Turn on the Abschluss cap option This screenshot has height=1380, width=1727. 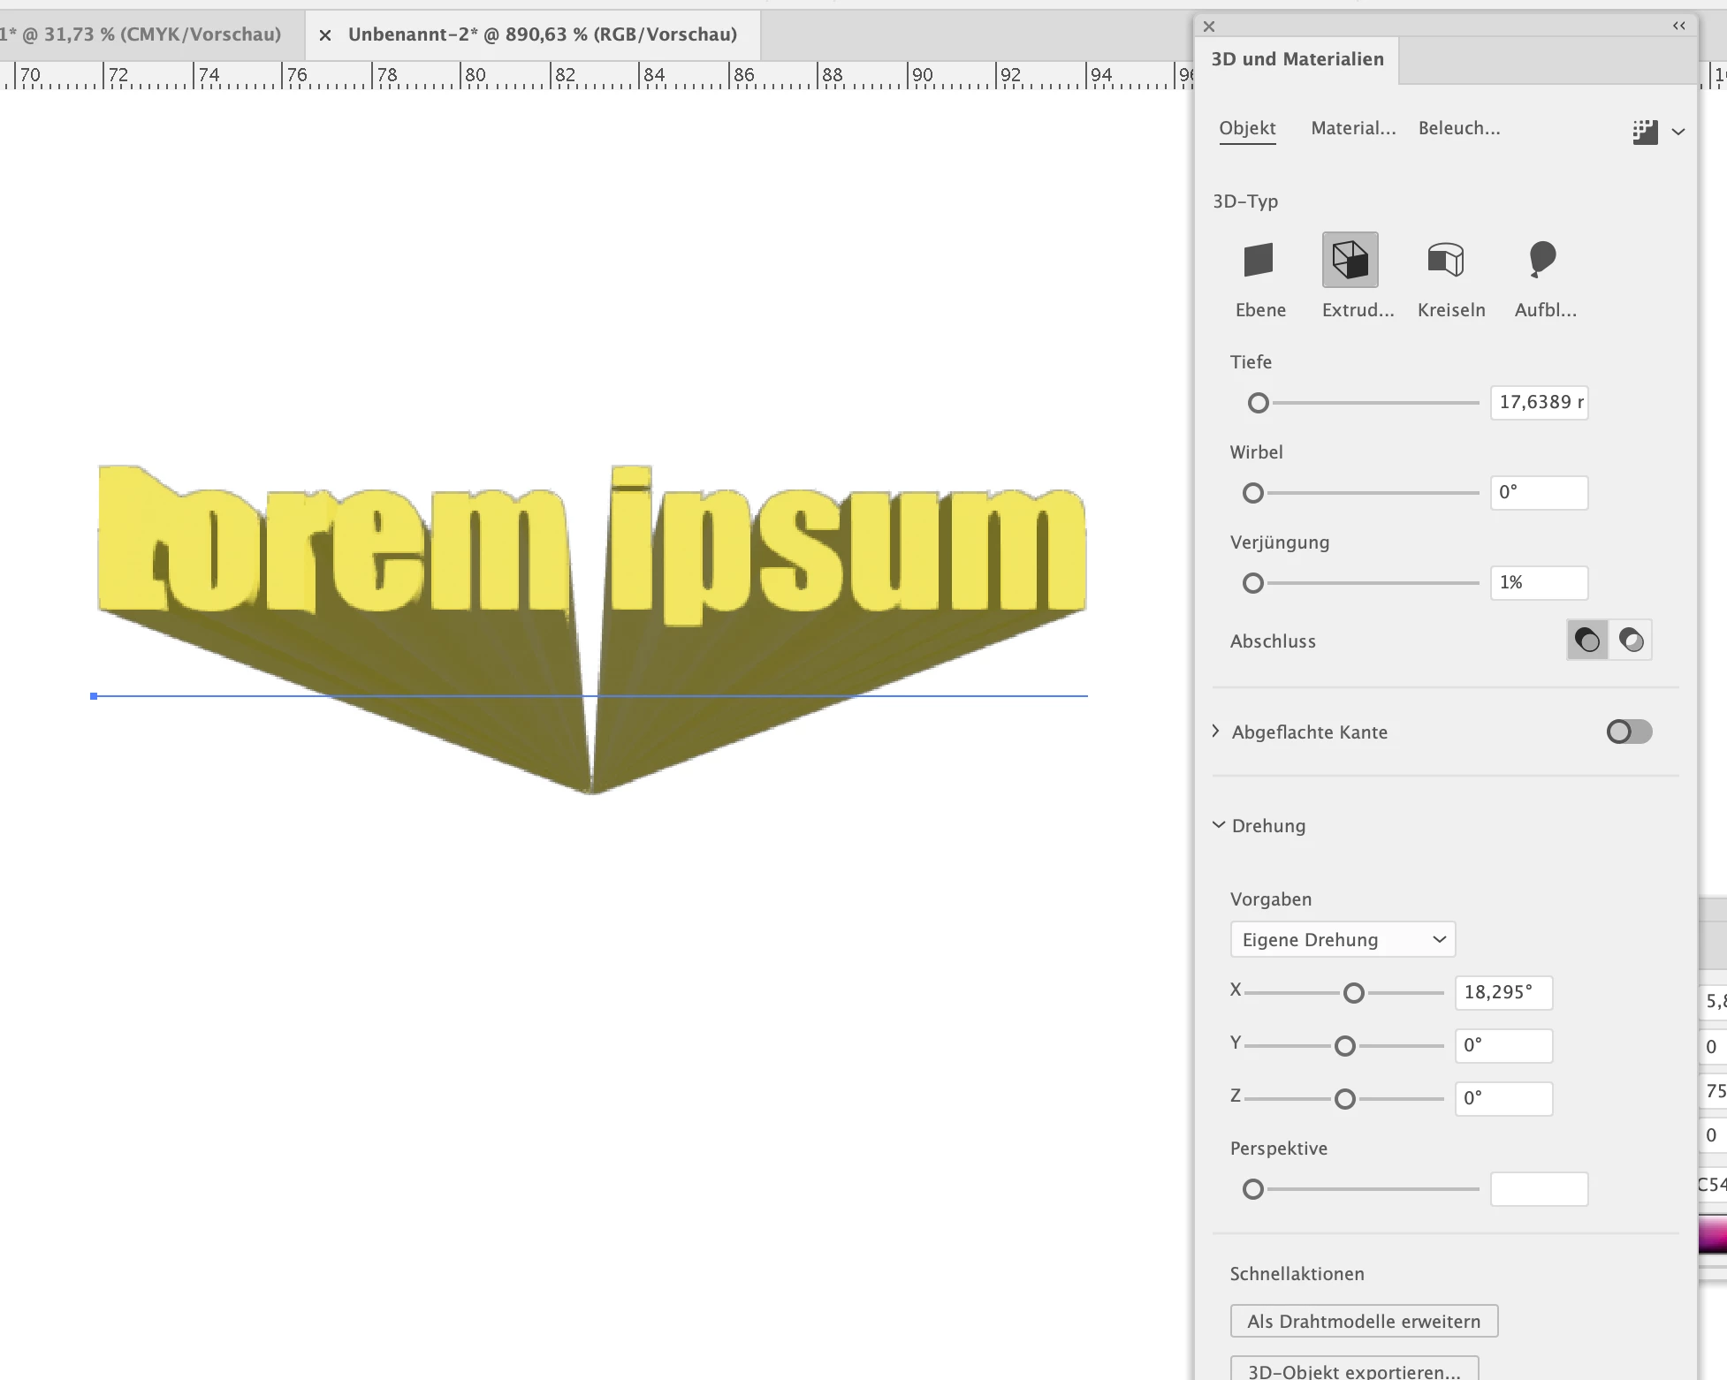(x=1587, y=641)
